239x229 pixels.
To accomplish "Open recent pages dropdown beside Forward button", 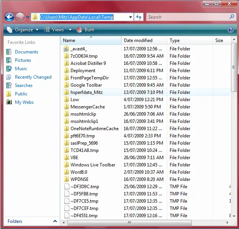I will 27,17.
